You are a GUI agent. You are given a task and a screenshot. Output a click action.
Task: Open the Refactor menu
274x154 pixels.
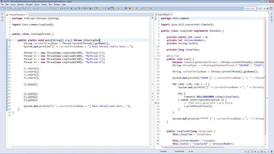point(21,5)
